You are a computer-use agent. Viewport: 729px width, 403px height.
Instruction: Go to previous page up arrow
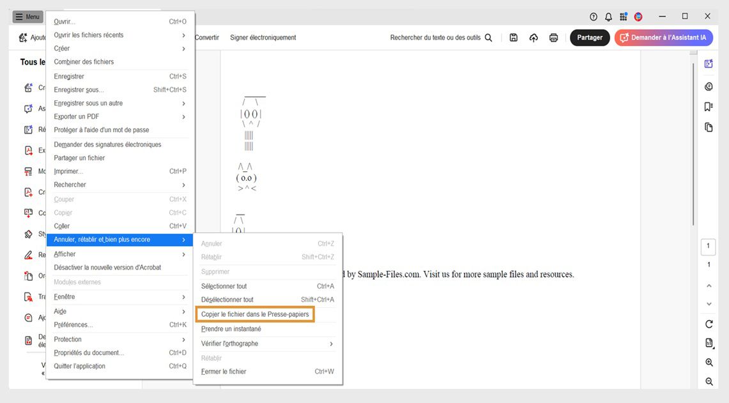coord(709,286)
